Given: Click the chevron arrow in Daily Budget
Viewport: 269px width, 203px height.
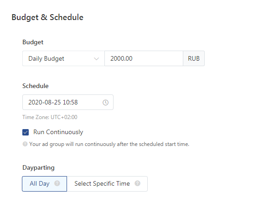Looking at the screenshot, I should click(96, 59).
